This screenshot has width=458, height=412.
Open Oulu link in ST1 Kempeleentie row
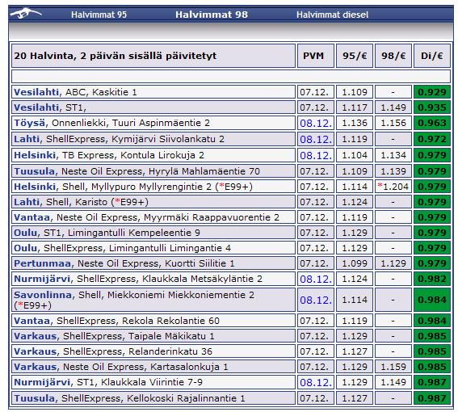point(25,233)
